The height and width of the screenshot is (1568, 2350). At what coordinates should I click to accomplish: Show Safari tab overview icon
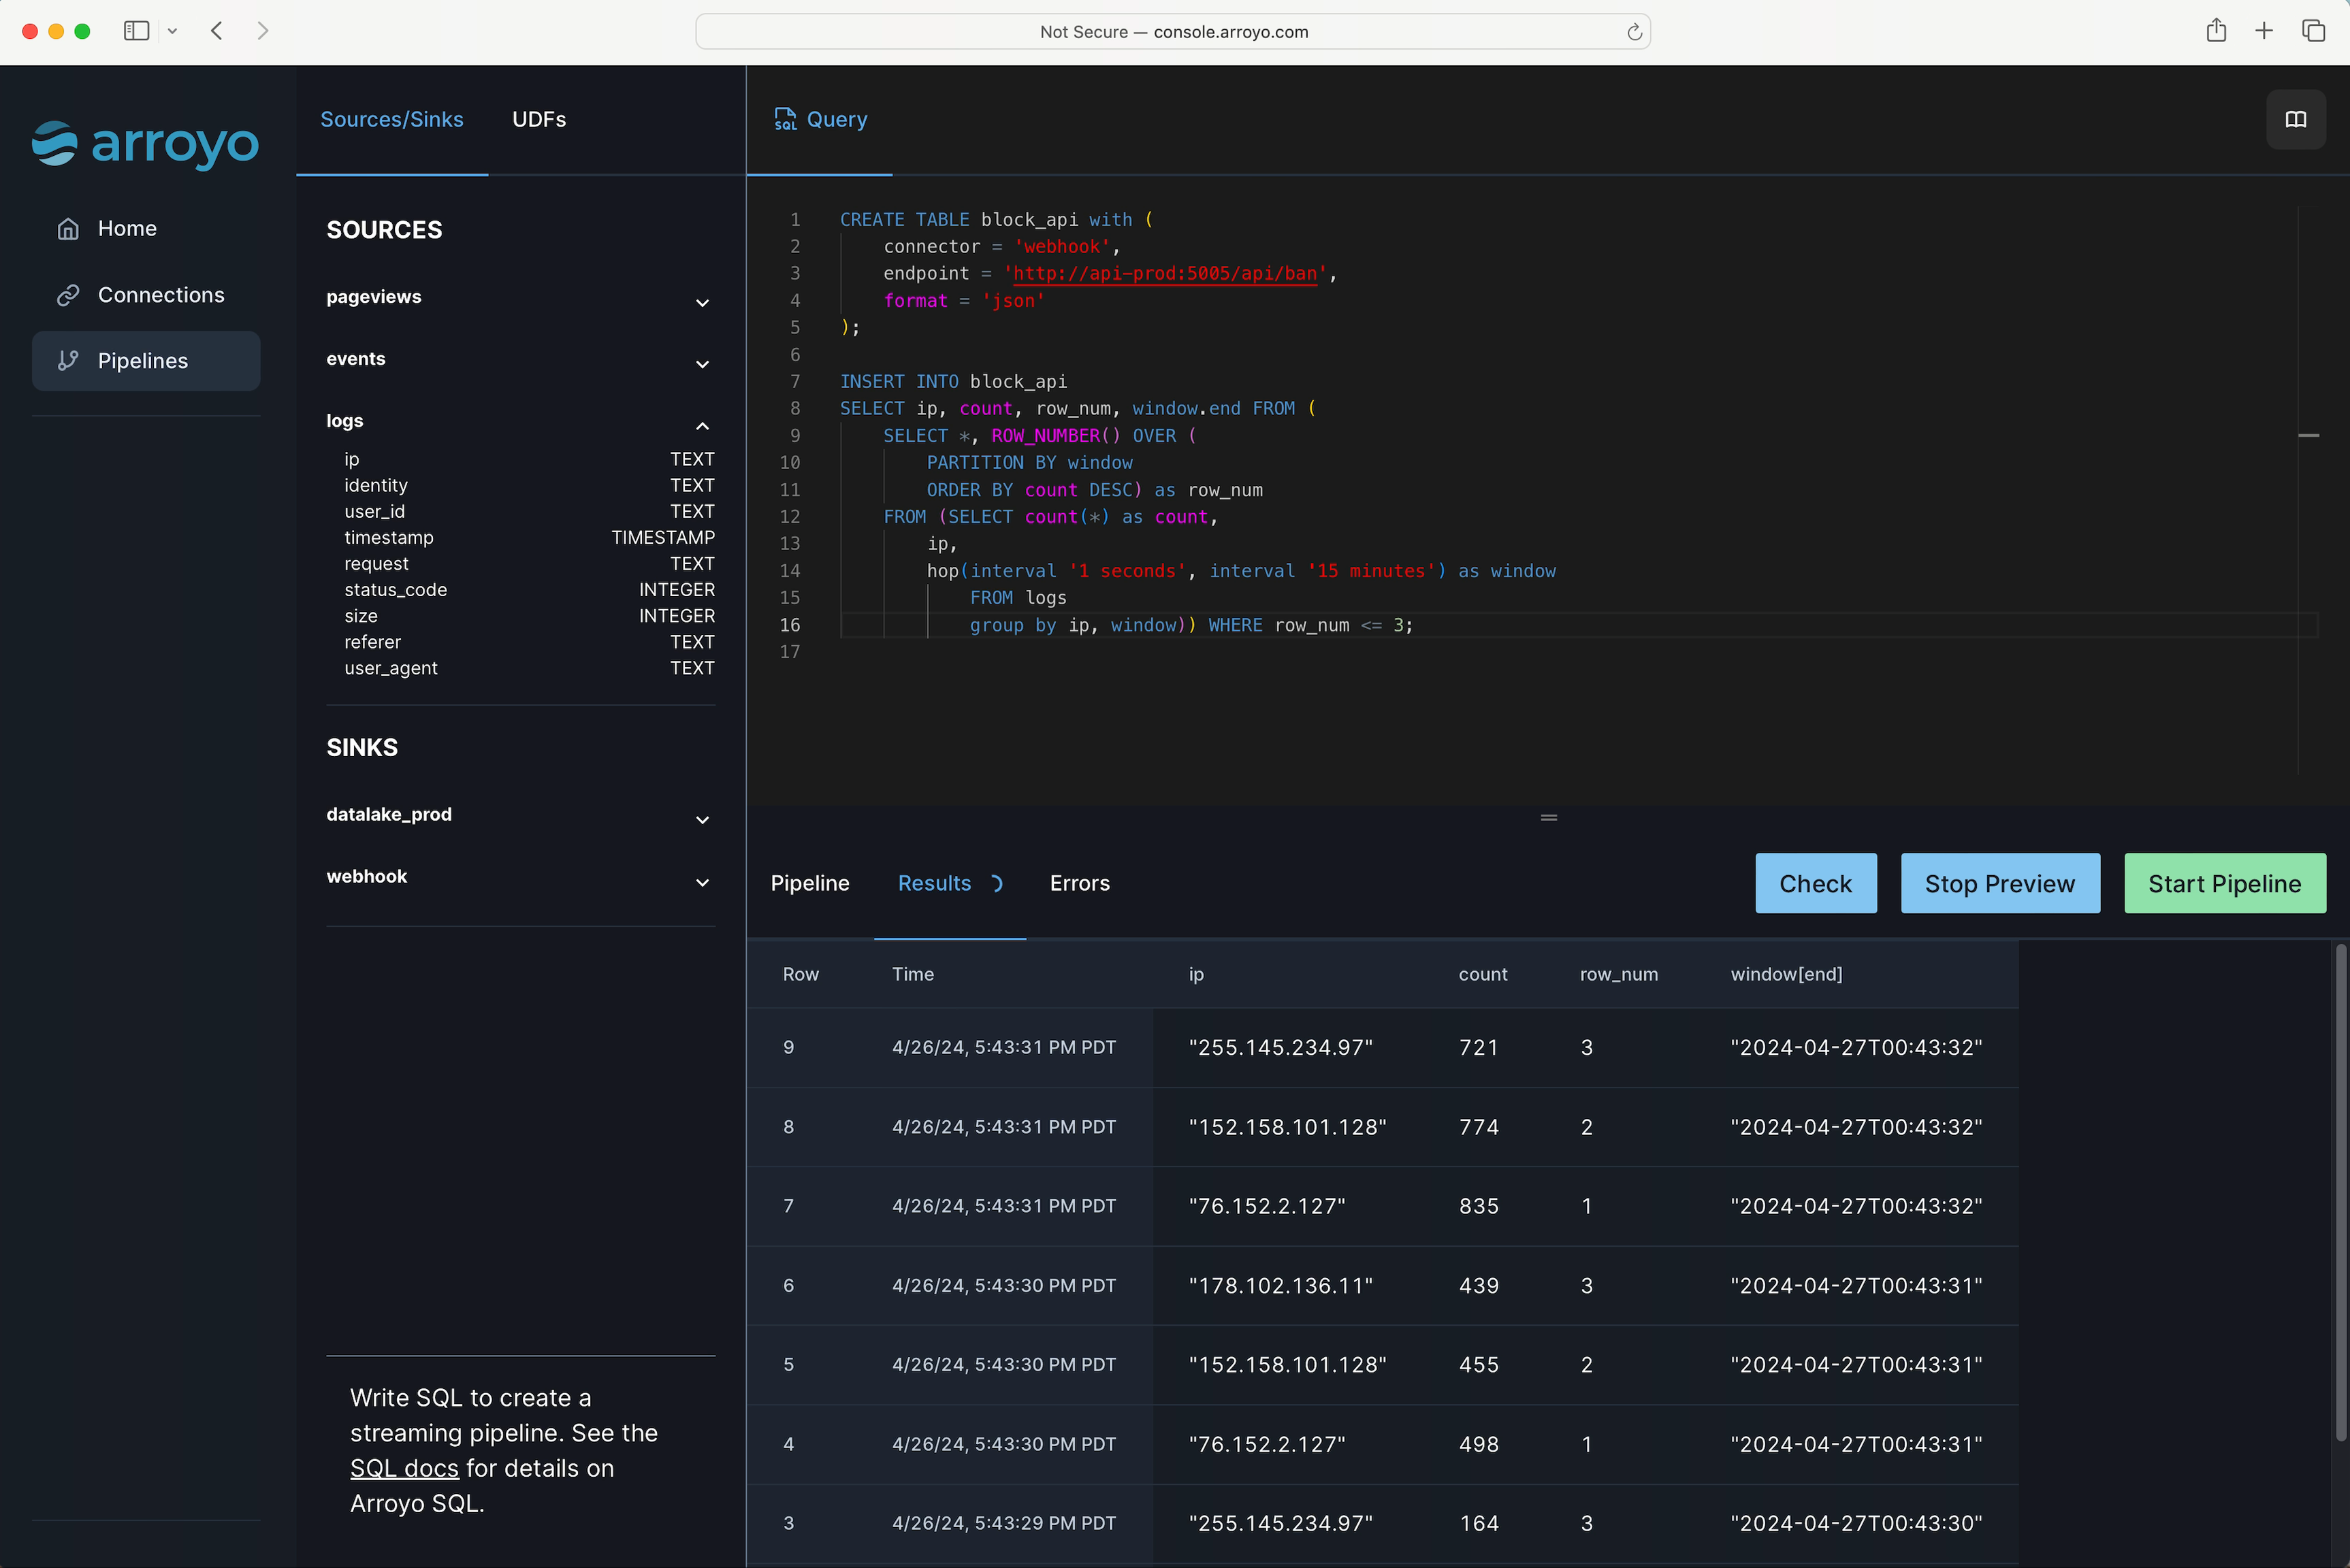pyautogui.click(x=2313, y=31)
